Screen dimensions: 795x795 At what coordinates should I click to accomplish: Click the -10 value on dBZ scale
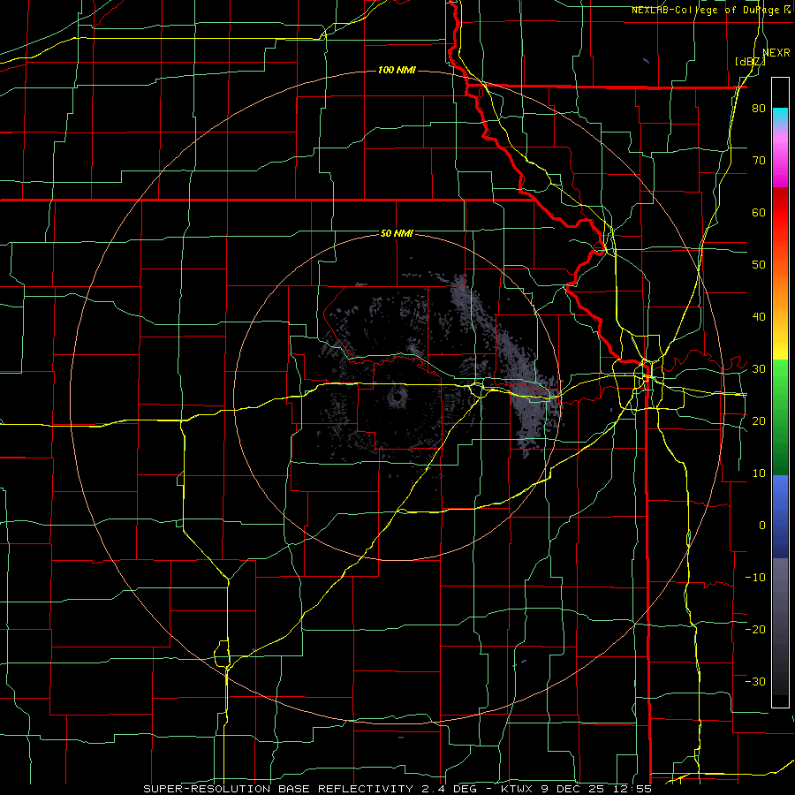coord(755,578)
